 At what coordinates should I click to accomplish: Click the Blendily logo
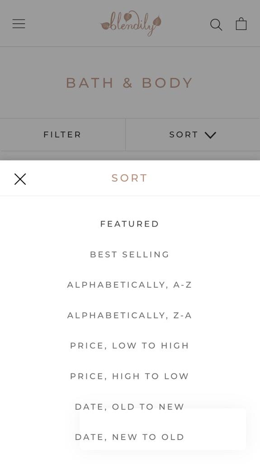131,24
